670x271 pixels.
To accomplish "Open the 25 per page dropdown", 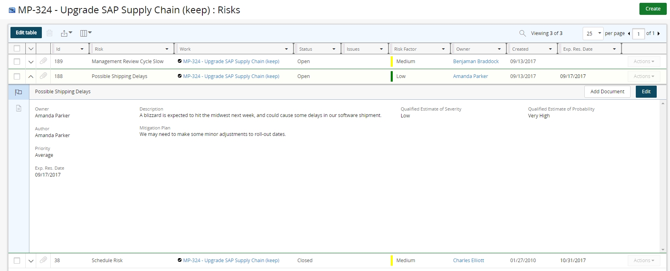I will [x=593, y=33].
